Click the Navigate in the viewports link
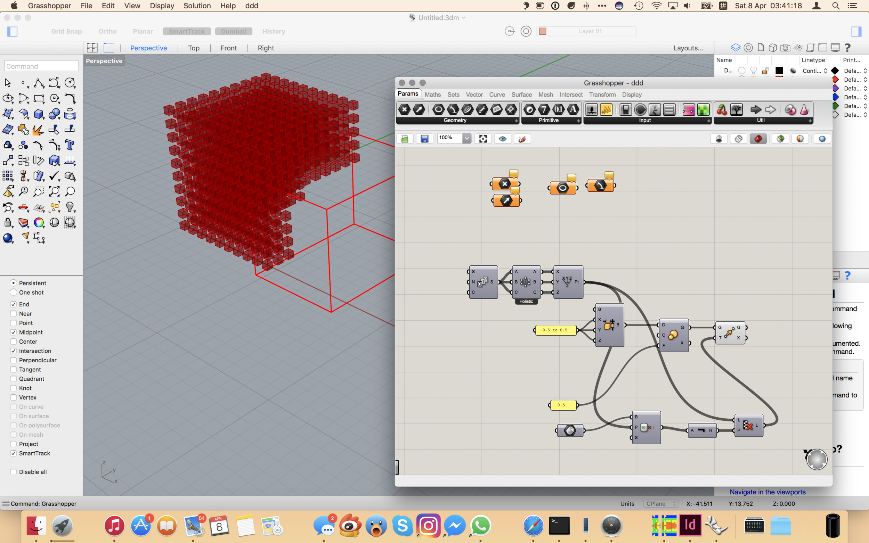The height and width of the screenshot is (543, 869). 768,492
